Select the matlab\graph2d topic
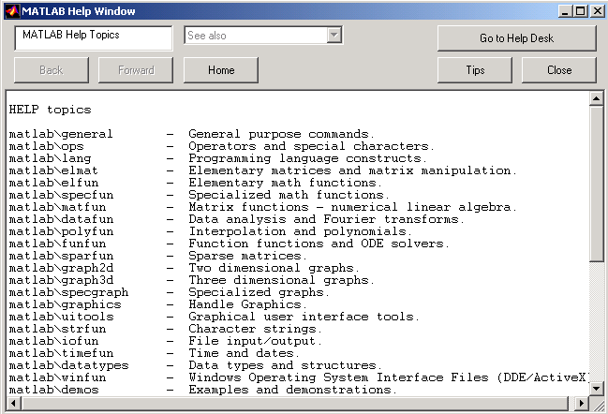 [61, 268]
